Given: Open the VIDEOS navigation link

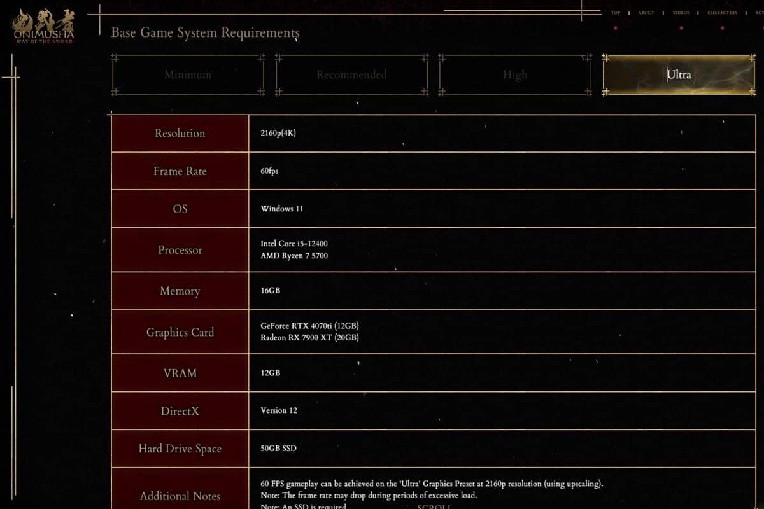Looking at the screenshot, I should [681, 13].
